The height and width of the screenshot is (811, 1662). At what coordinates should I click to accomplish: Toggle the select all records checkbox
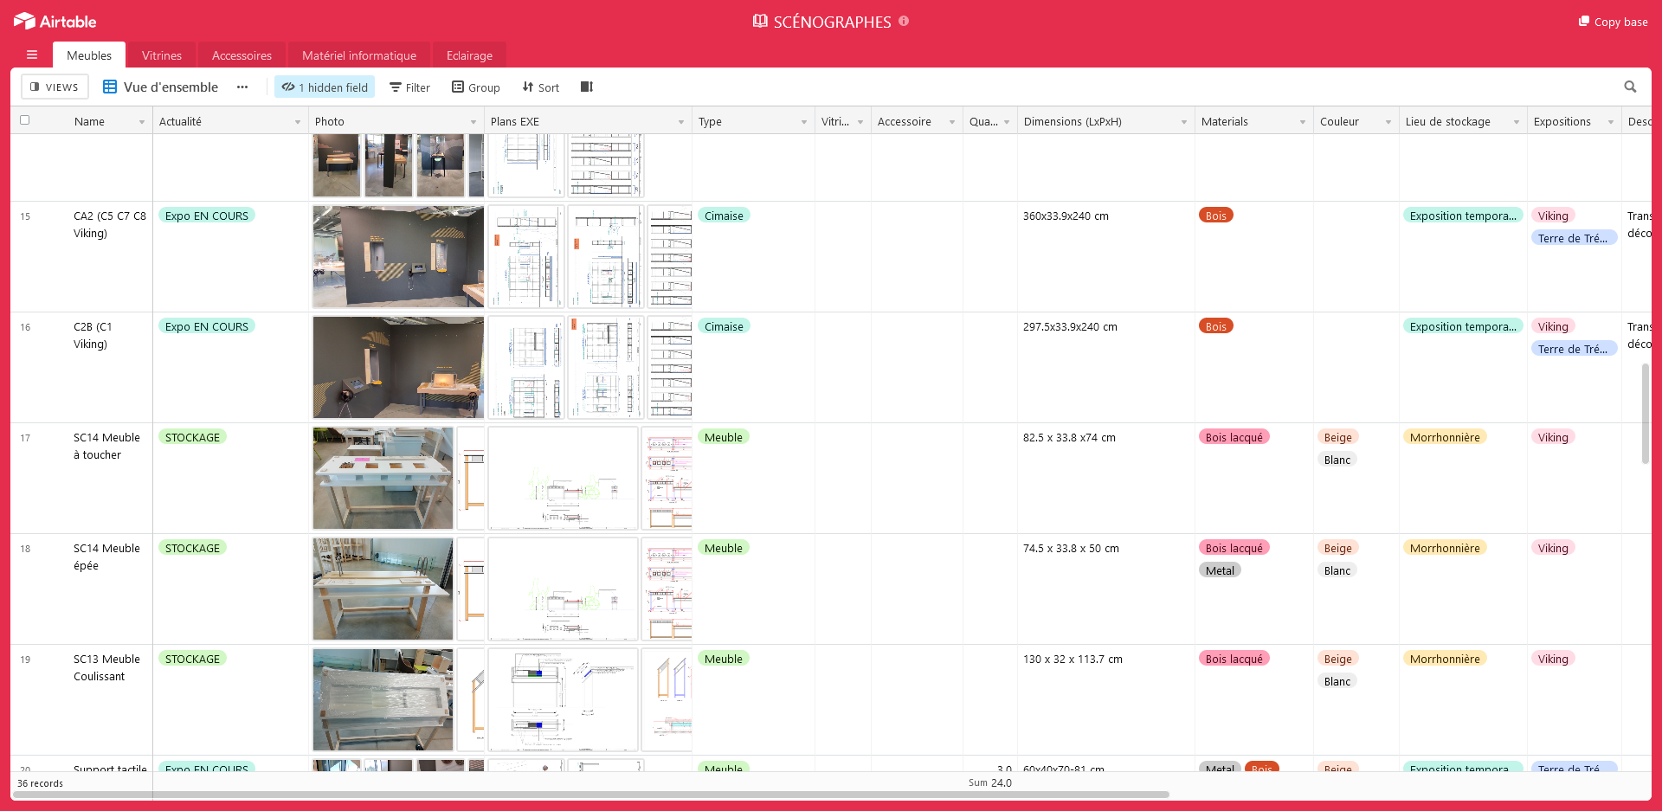25,120
